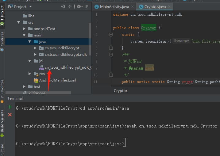Fold the static block at line 4
The width and height of the screenshot is (220, 156).
[x=111, y=35]
